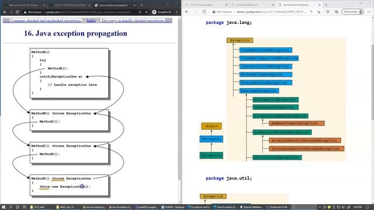Screen dimensions: 374x210
Task: Close the CIS-257 Tentative Schedule tab in Chrome
Action: (89, 5)
